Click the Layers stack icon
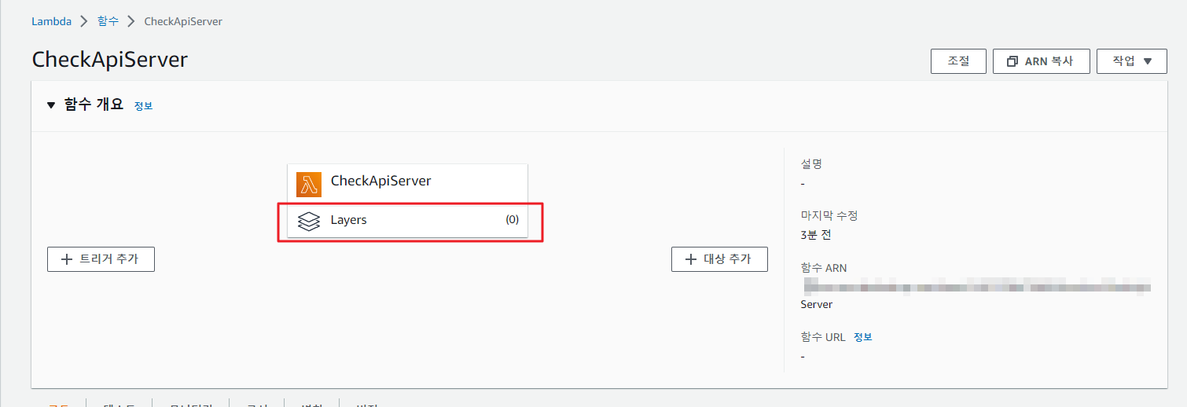Screen dimensions: 1187x407 (x=309, y=221)
